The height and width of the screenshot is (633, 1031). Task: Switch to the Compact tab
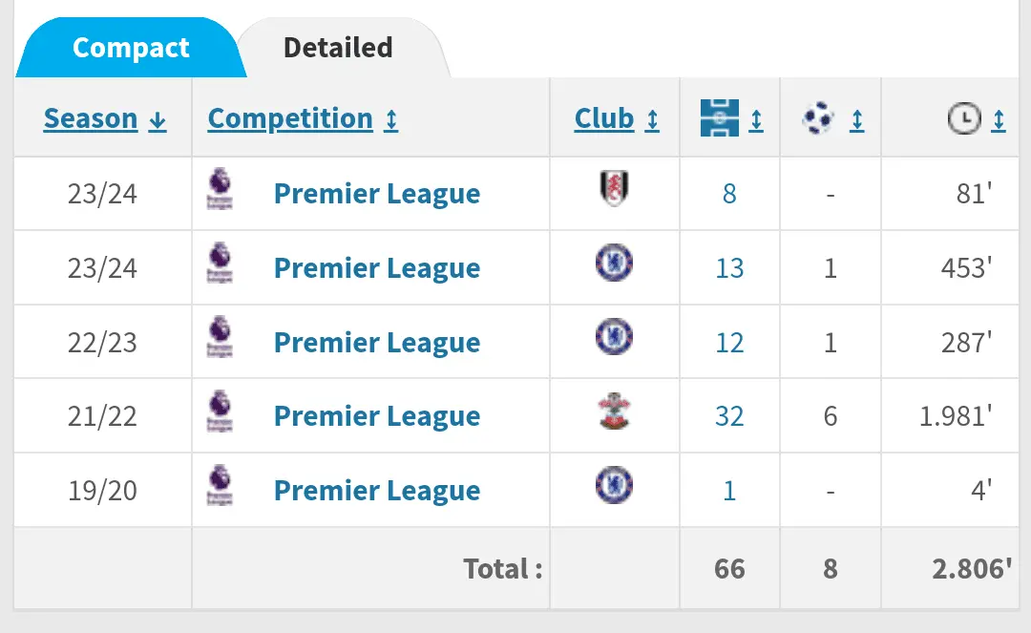click(x=131, y=48)
